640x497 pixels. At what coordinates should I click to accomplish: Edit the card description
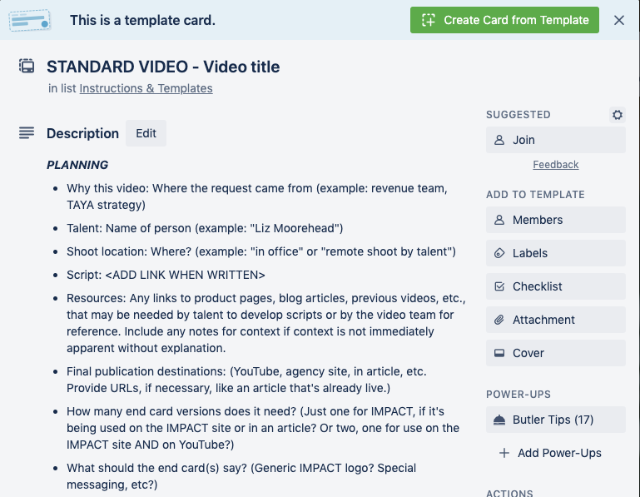146,133
